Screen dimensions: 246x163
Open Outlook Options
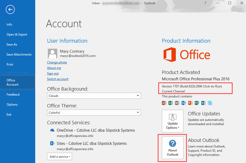12,105
